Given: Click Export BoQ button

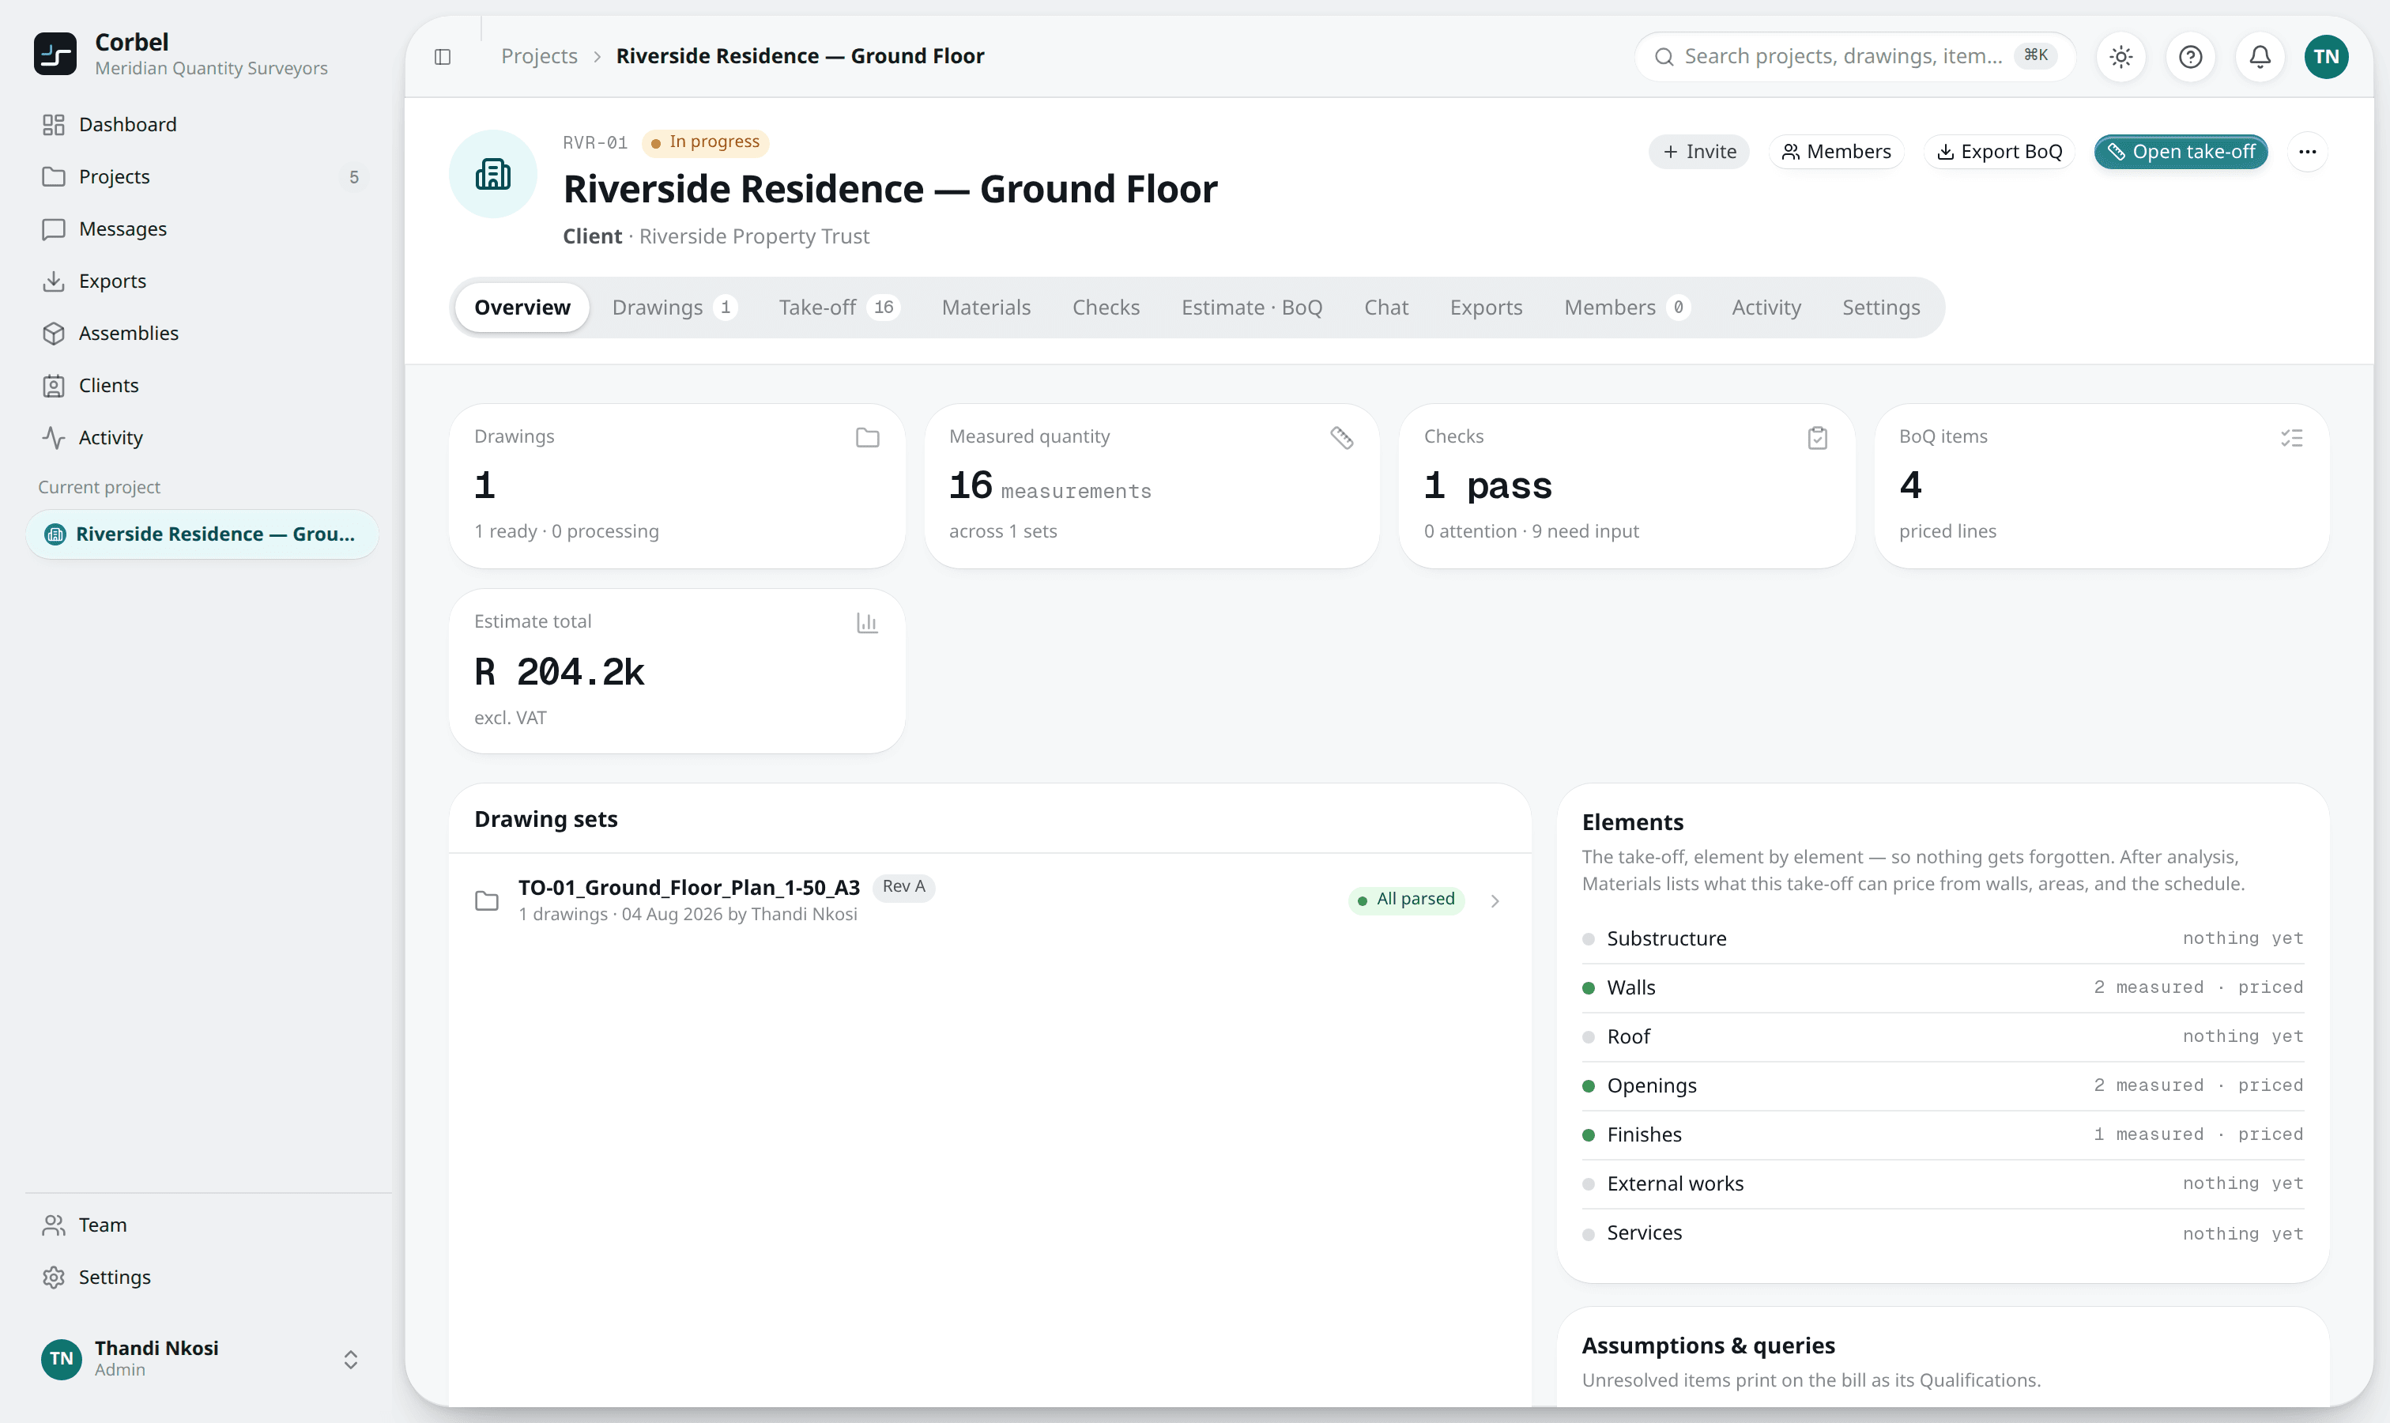Looking at the screenshot, I should (x=1998, y=152).
